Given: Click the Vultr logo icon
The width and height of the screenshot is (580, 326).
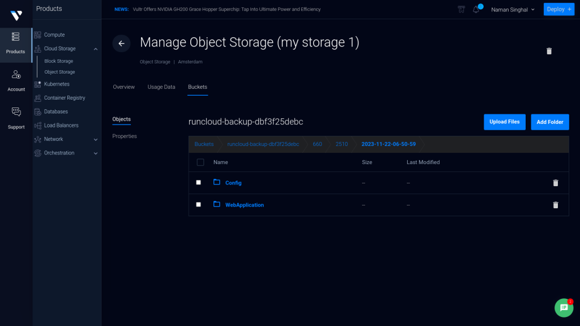Looking at the screenshot, I should coord(16,15).
